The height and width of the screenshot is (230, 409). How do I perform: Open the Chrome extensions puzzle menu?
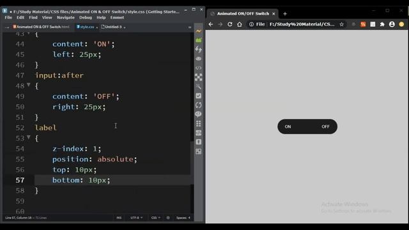coord(382,24)
